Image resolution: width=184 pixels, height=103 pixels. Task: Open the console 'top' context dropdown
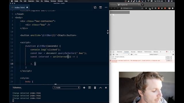[x=122, y=54]
